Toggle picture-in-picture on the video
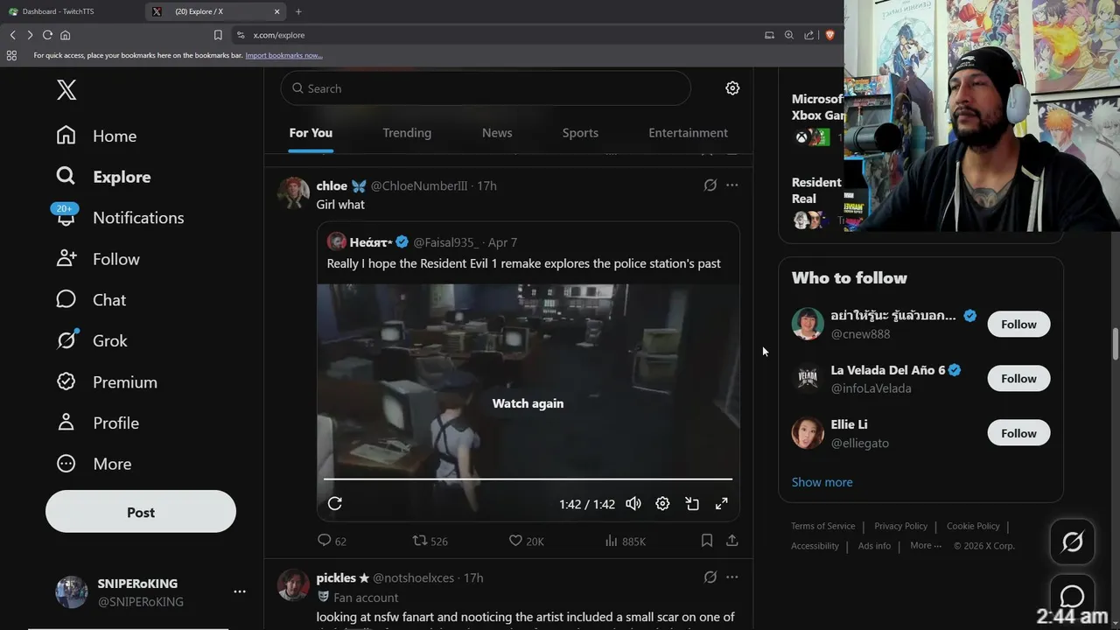1120x630 pixels. (x=692, y=503)
